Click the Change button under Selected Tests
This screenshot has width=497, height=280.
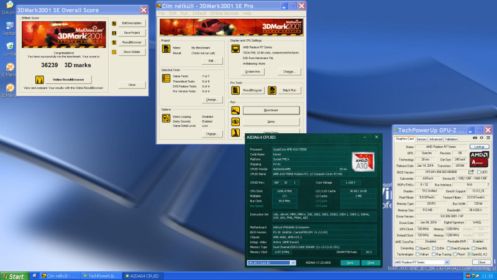[212, 100]
